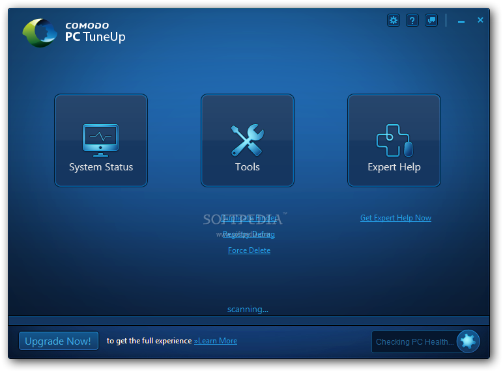Click the spinning gear PC health icon
The width and height of the screenshot is (503, 372).
(468, 341)
